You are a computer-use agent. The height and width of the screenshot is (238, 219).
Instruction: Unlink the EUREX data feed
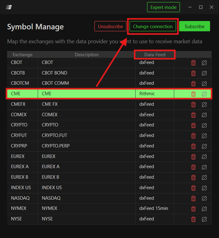(x=204, y=157)
